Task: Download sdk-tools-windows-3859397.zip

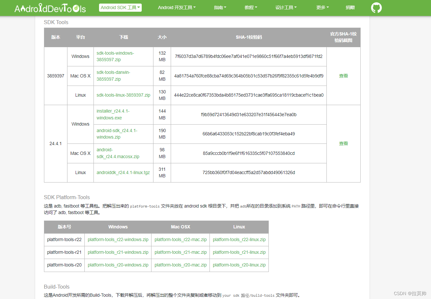Action: [115, 56]
